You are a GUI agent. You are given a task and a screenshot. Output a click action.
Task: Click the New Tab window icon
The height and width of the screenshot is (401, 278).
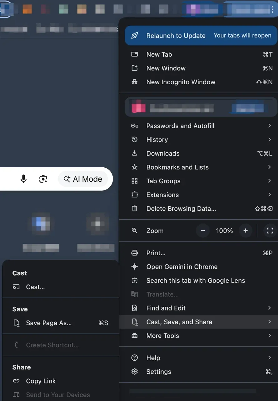135,55
